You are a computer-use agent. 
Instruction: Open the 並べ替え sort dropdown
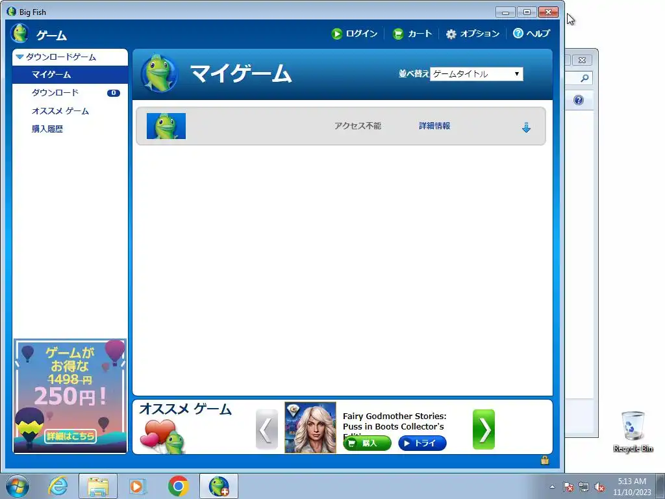pyautogui.click(x=476, y=74)
